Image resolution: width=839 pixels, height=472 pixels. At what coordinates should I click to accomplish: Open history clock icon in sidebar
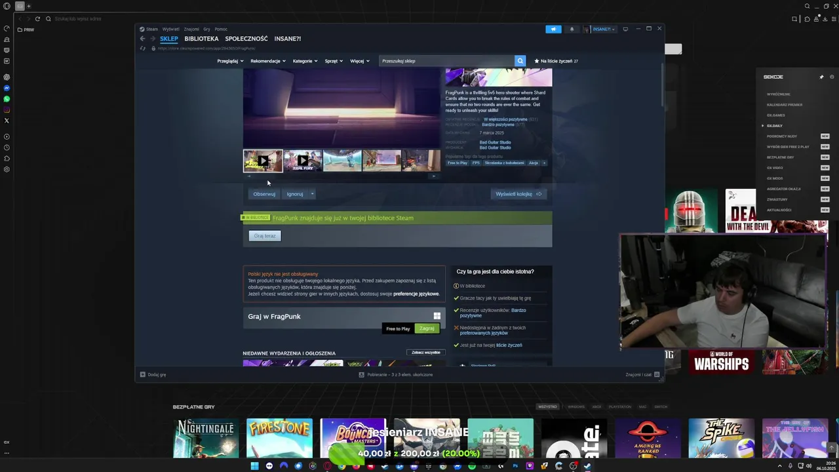click(7, 147)
